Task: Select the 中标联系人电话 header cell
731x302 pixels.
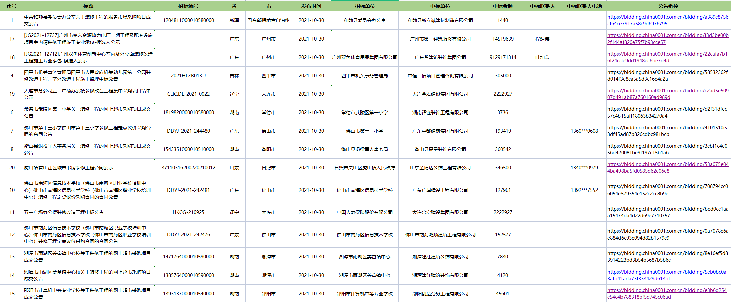Action: tap(584, 6)
